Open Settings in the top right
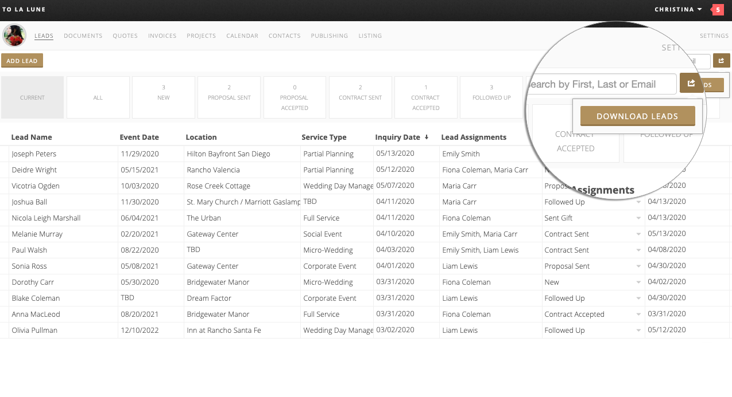Screen dimensions: 732x397 click(x=714, y=36)
